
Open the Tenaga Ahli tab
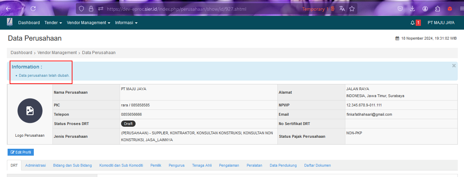[x=202, y=165]
